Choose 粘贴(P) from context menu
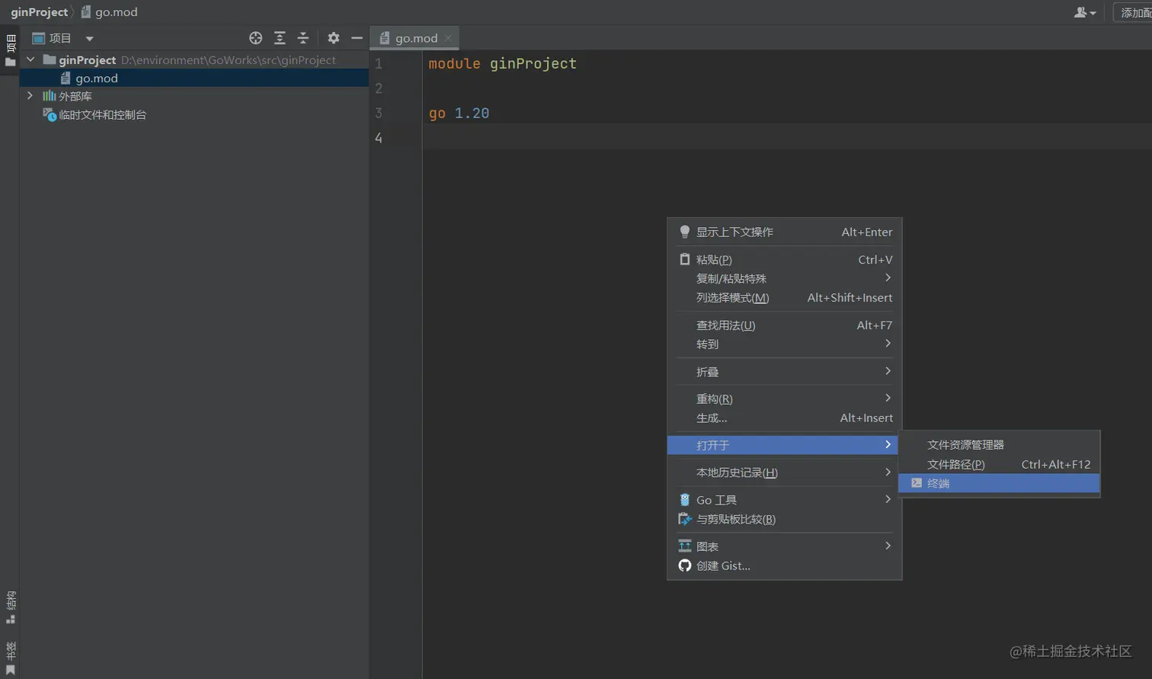Screen dimensions: 1152x679 pos(785,259)
